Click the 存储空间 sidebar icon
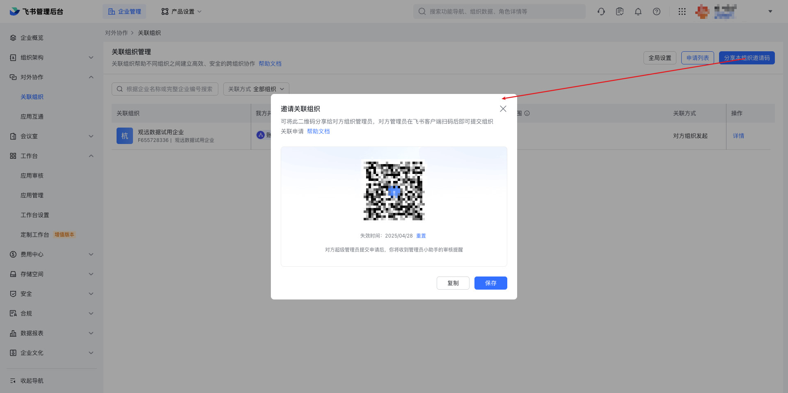 (x=13, y=274)
